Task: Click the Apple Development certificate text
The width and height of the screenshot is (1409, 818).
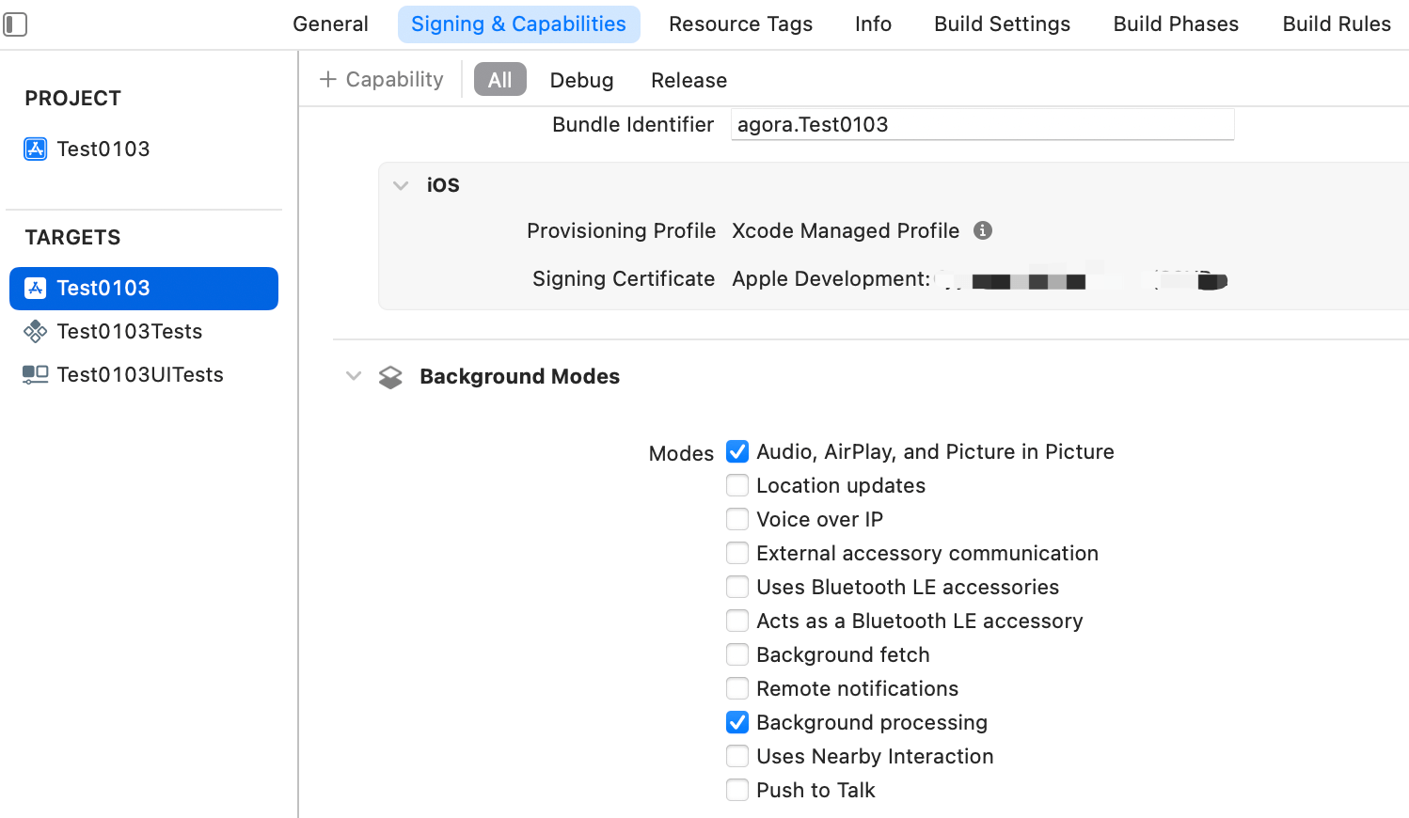Action: (x=831, y=278)
